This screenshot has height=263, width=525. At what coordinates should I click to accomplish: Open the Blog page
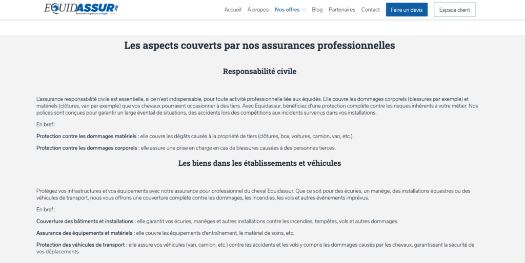click(317, 10)
